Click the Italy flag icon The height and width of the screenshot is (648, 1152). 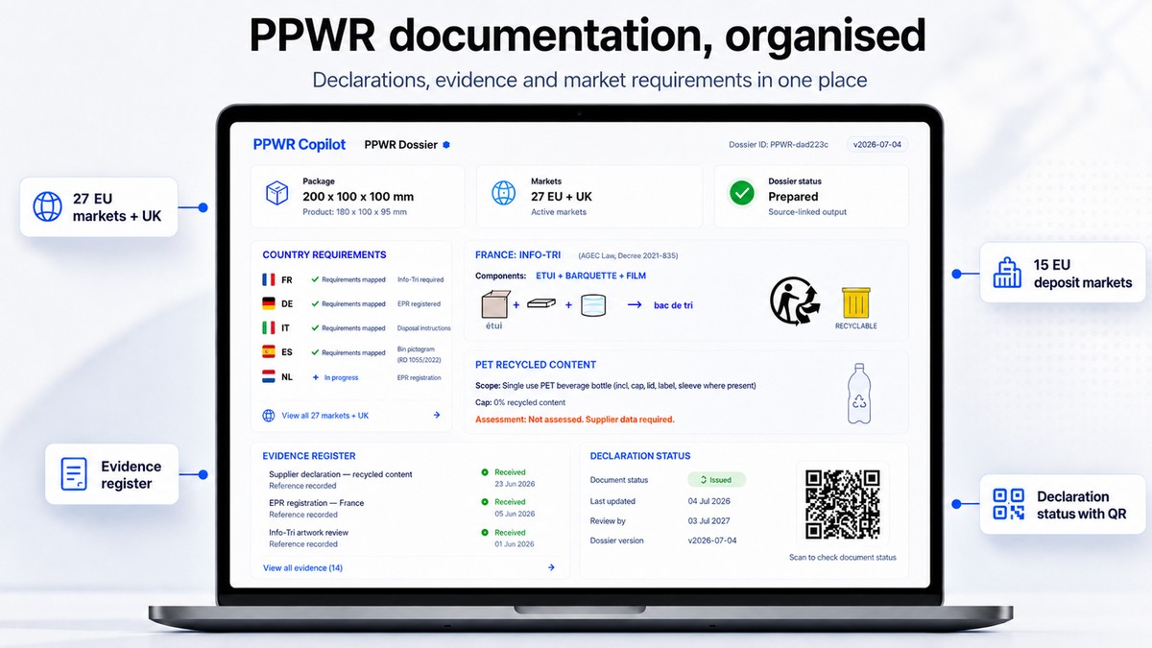click(x=269, y=327)
